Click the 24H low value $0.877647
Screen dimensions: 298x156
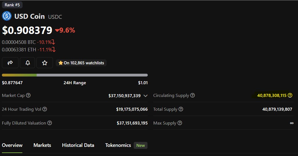pyautogui.click(x=12, y=83)
